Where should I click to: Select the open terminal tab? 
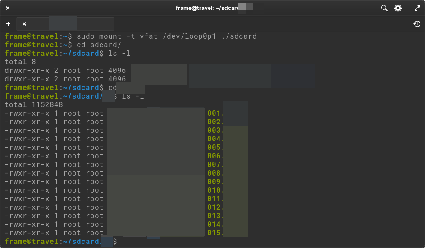coord(68,24)
